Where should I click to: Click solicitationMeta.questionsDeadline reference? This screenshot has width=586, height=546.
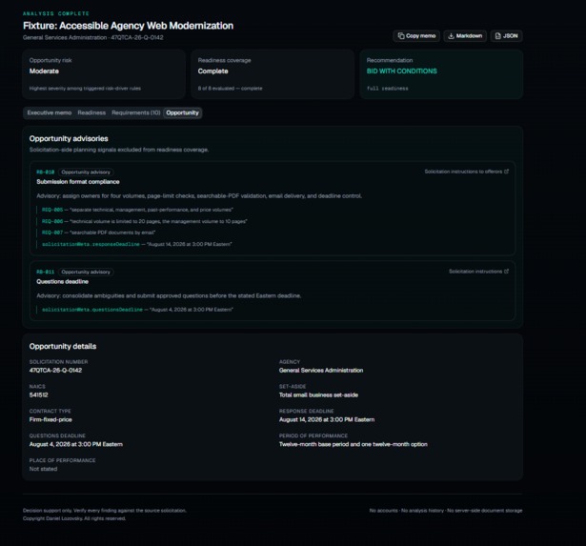(x=91, y=310)
